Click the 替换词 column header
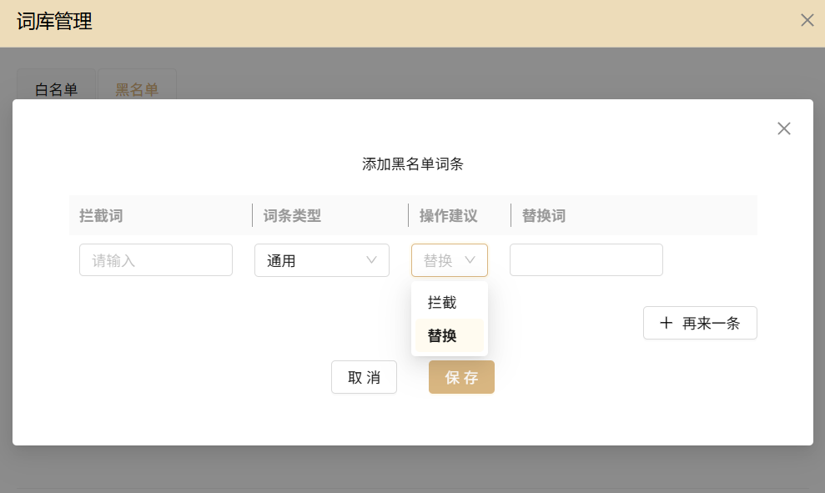This screenshot has width=825, height=493. tap(544, 216)
